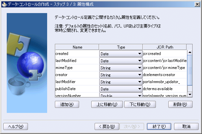Cancel the wizard with 取消 button
Image resolution: width=202 pixels, height=134 pixels.
pos(186,127)
